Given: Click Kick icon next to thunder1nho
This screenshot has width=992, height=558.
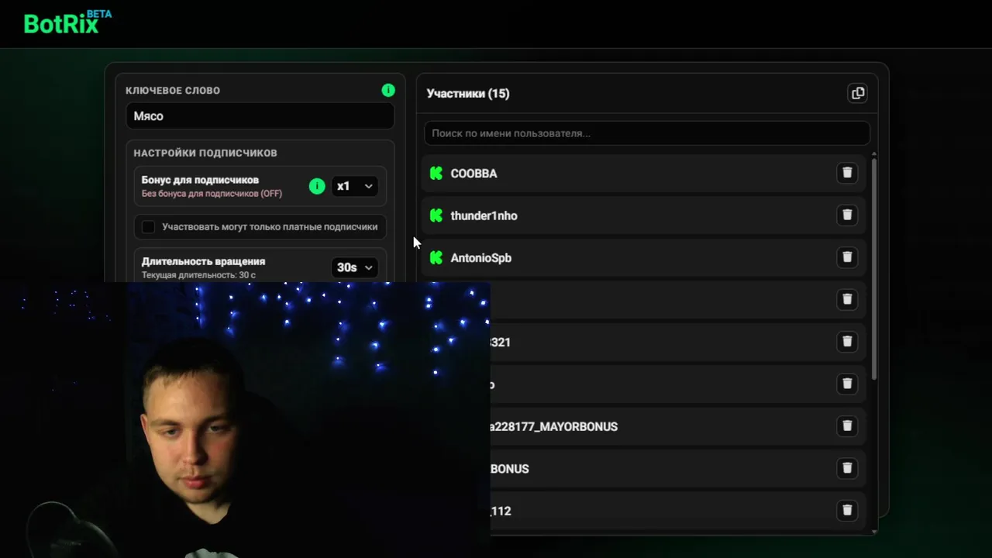Looking at the screenshot, I should 436,215.
